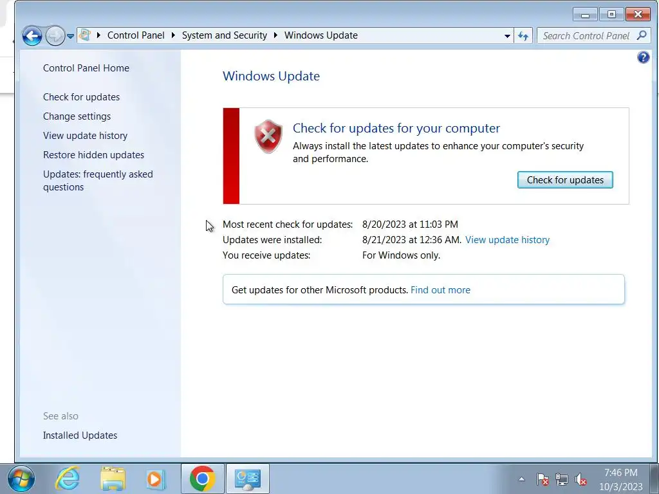
Task: Click the Forward navigation arrow
Action: (x=55, y=36)
